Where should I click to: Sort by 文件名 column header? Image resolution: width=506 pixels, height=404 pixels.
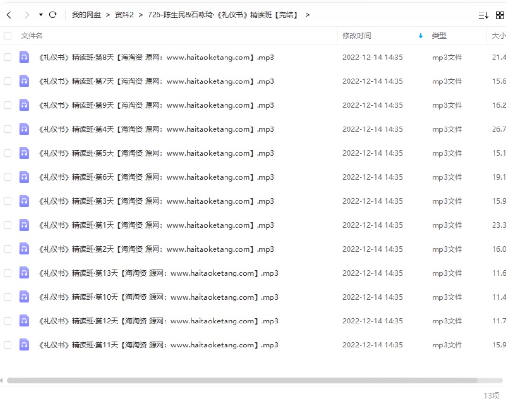point(32,35)
